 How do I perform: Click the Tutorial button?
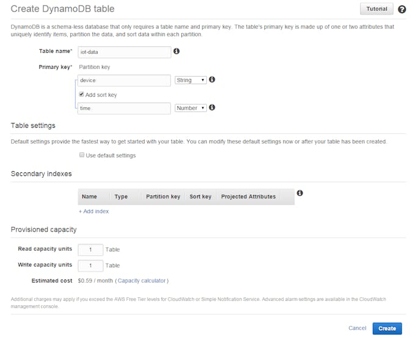[376, 9]
